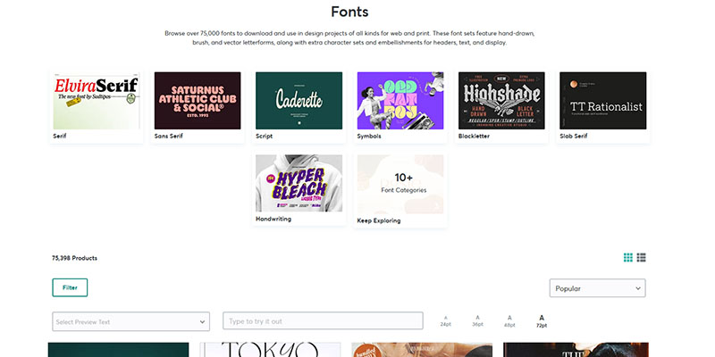The width and height of the screenshot is (715, 357).
Task: Set preview size to 24pt
Action: point(445,321)
